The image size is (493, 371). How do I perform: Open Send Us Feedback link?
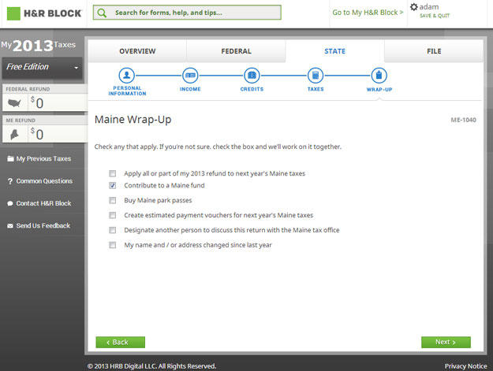pyautogui.click(x=43, y=226)
